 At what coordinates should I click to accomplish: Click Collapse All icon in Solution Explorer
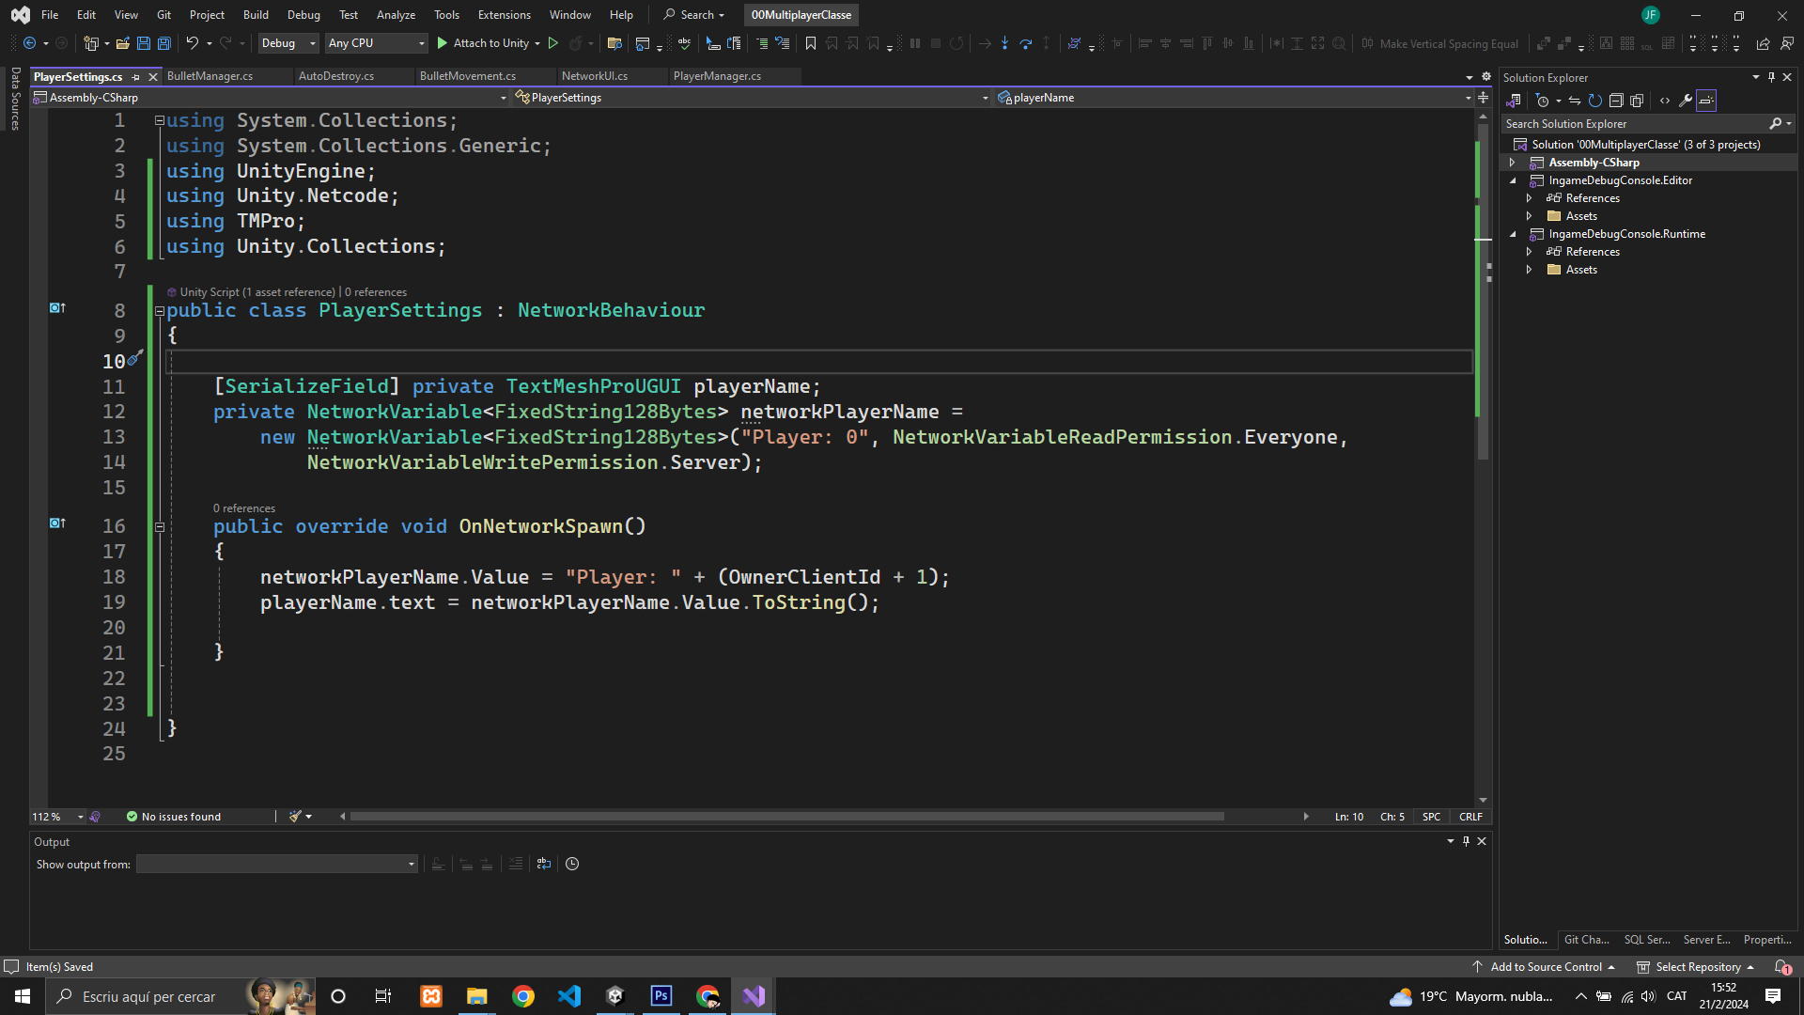point(1616,101)
